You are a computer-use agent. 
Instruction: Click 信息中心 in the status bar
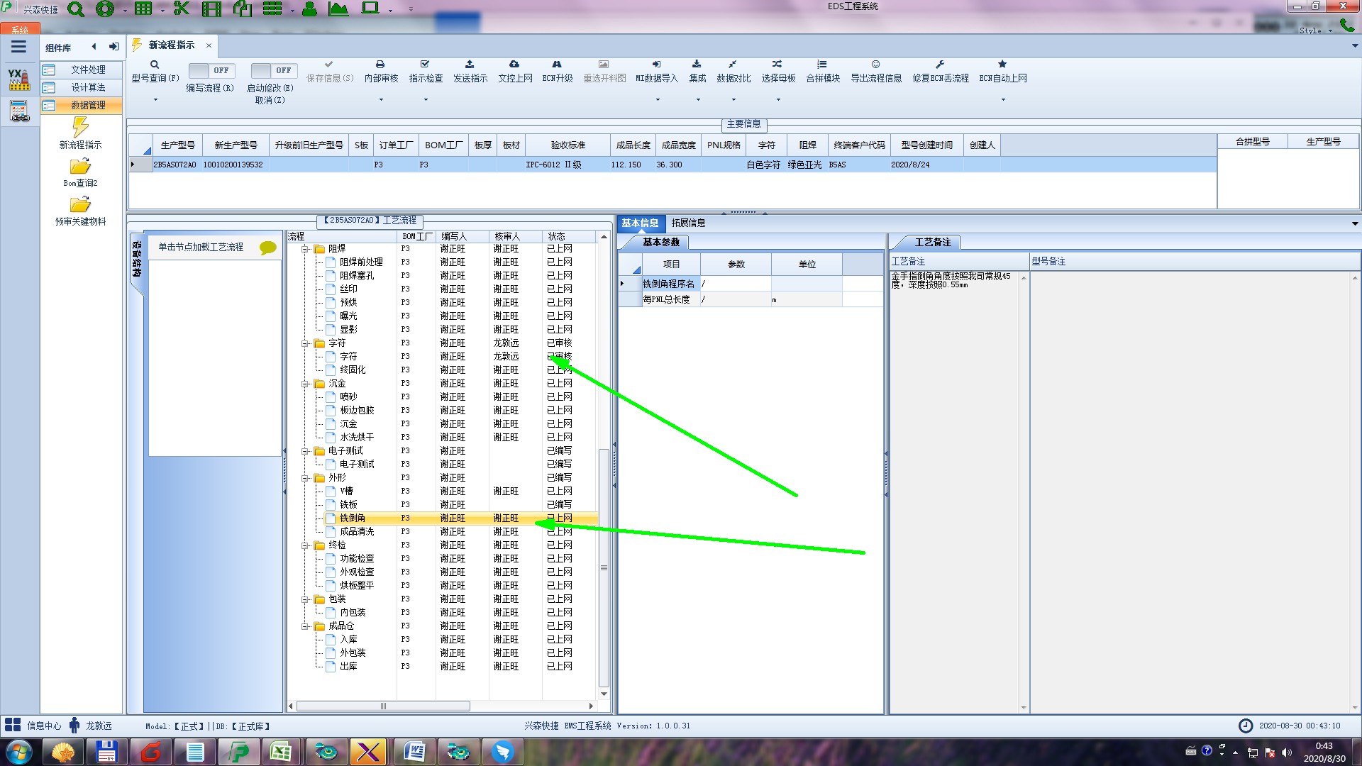point(43,726)
